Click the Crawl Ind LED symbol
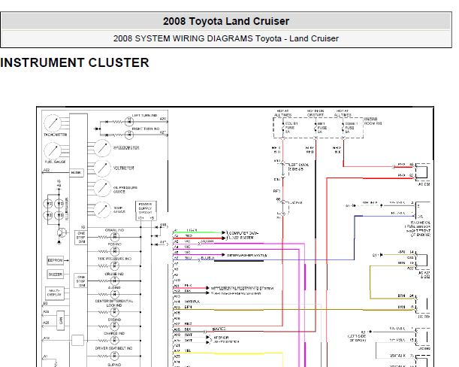Image resolution: width=459 pixels, height=367 pixels. pyautogui.click(x=114, y=237)
